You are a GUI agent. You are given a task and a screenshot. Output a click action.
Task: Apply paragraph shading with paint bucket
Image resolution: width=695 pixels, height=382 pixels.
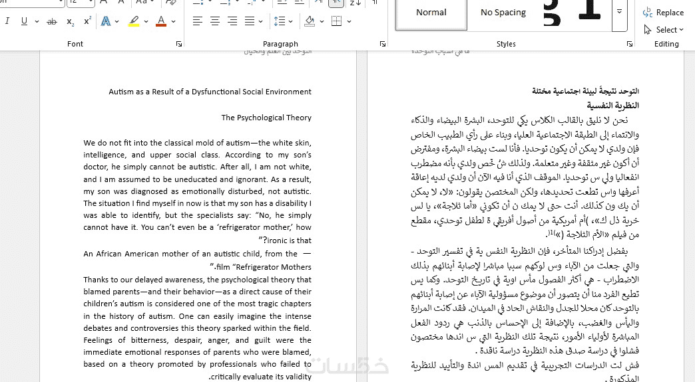(310, 21)
